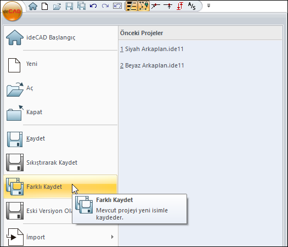Click the ideCAD orange application button

pyautogui.click(x=12, y=11)
